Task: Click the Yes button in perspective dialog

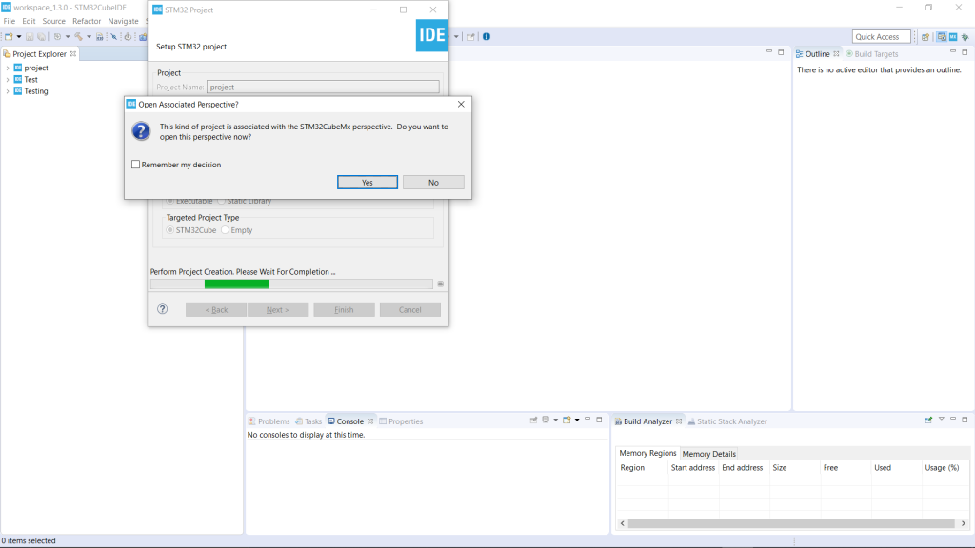Action: [x=367, y=183]
